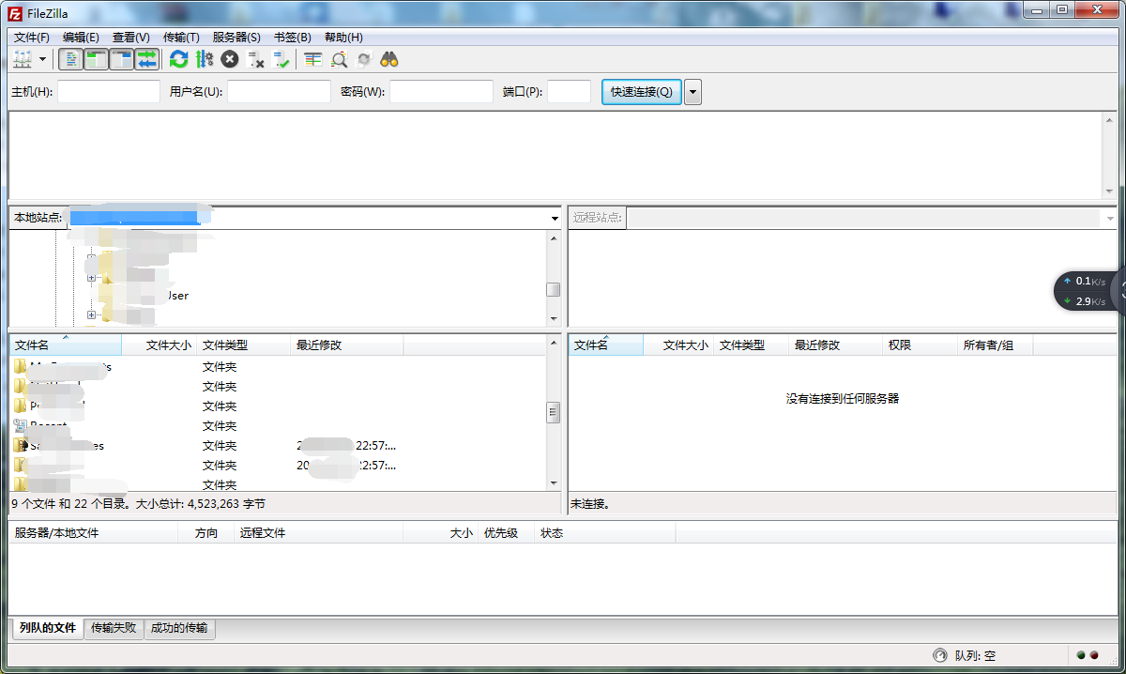Click the reconnect to last server icon
1126x674 pixels.
pyautogui.click(x=281, y=59)
